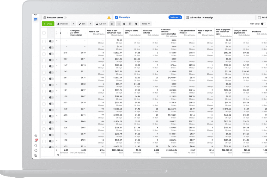The width and height of the screenshot is (267, 178).
Task: Enable the View Setup toggle
Action: click(x=263, y=24)
